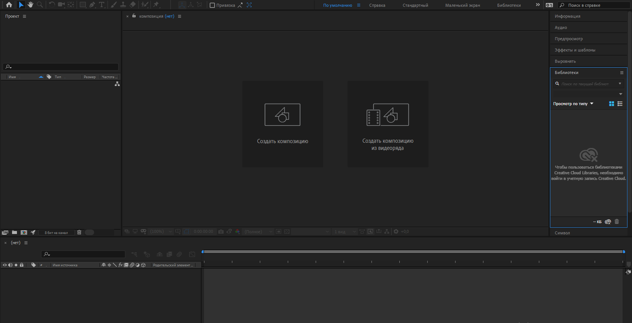Select the Selection arrow tool

click(x=21, y=5)
